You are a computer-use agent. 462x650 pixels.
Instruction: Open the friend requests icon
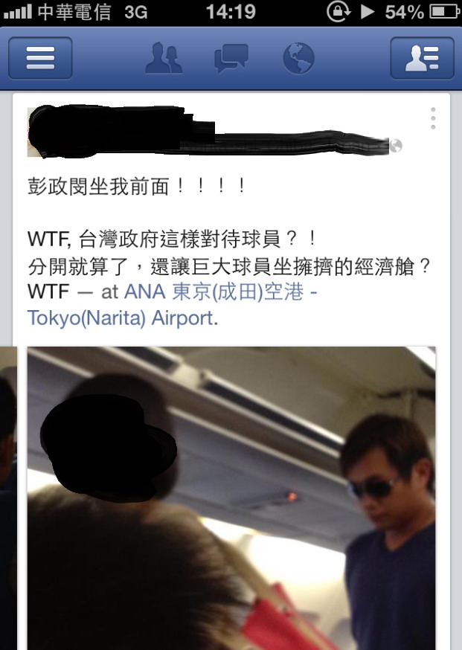(x=164, y=57)
